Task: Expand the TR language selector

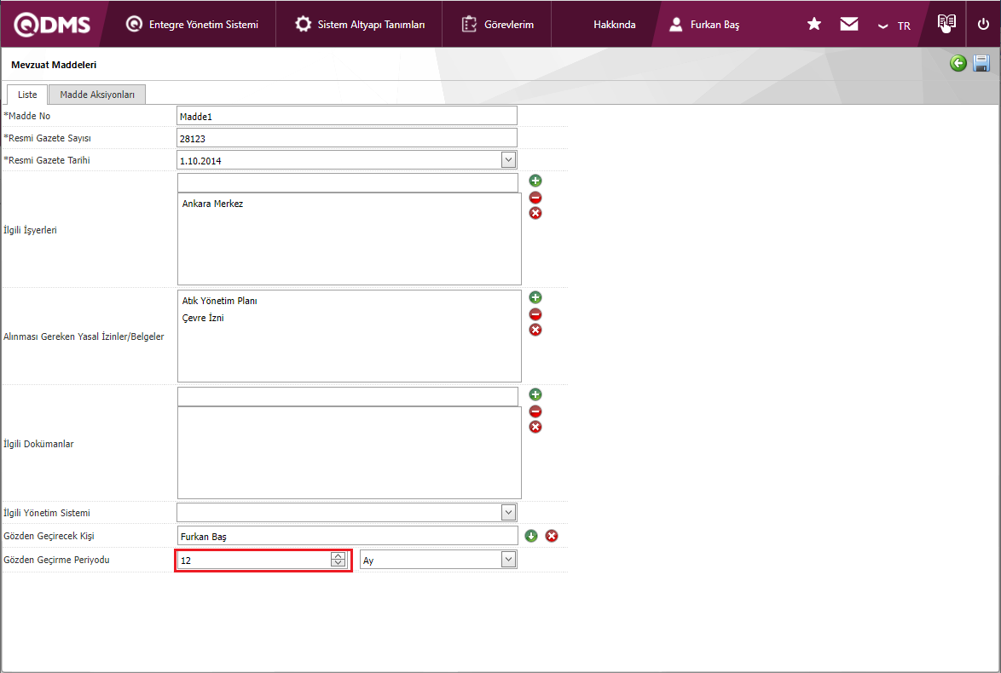Action: (894, 26)
